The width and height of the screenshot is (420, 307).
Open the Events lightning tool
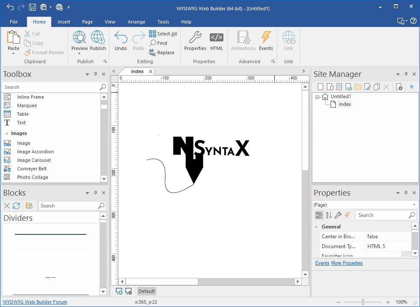266,41
